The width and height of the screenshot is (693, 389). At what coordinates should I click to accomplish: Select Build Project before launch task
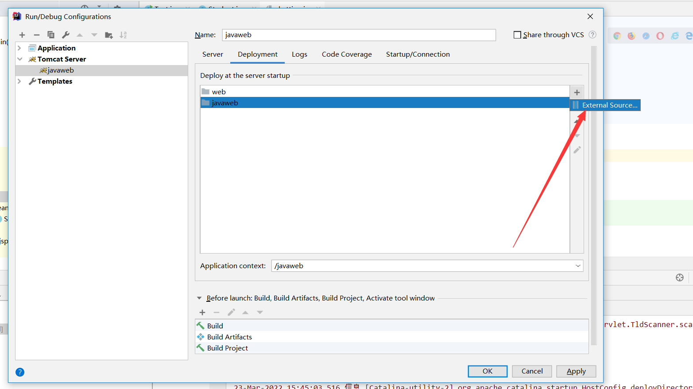(391, 348)
